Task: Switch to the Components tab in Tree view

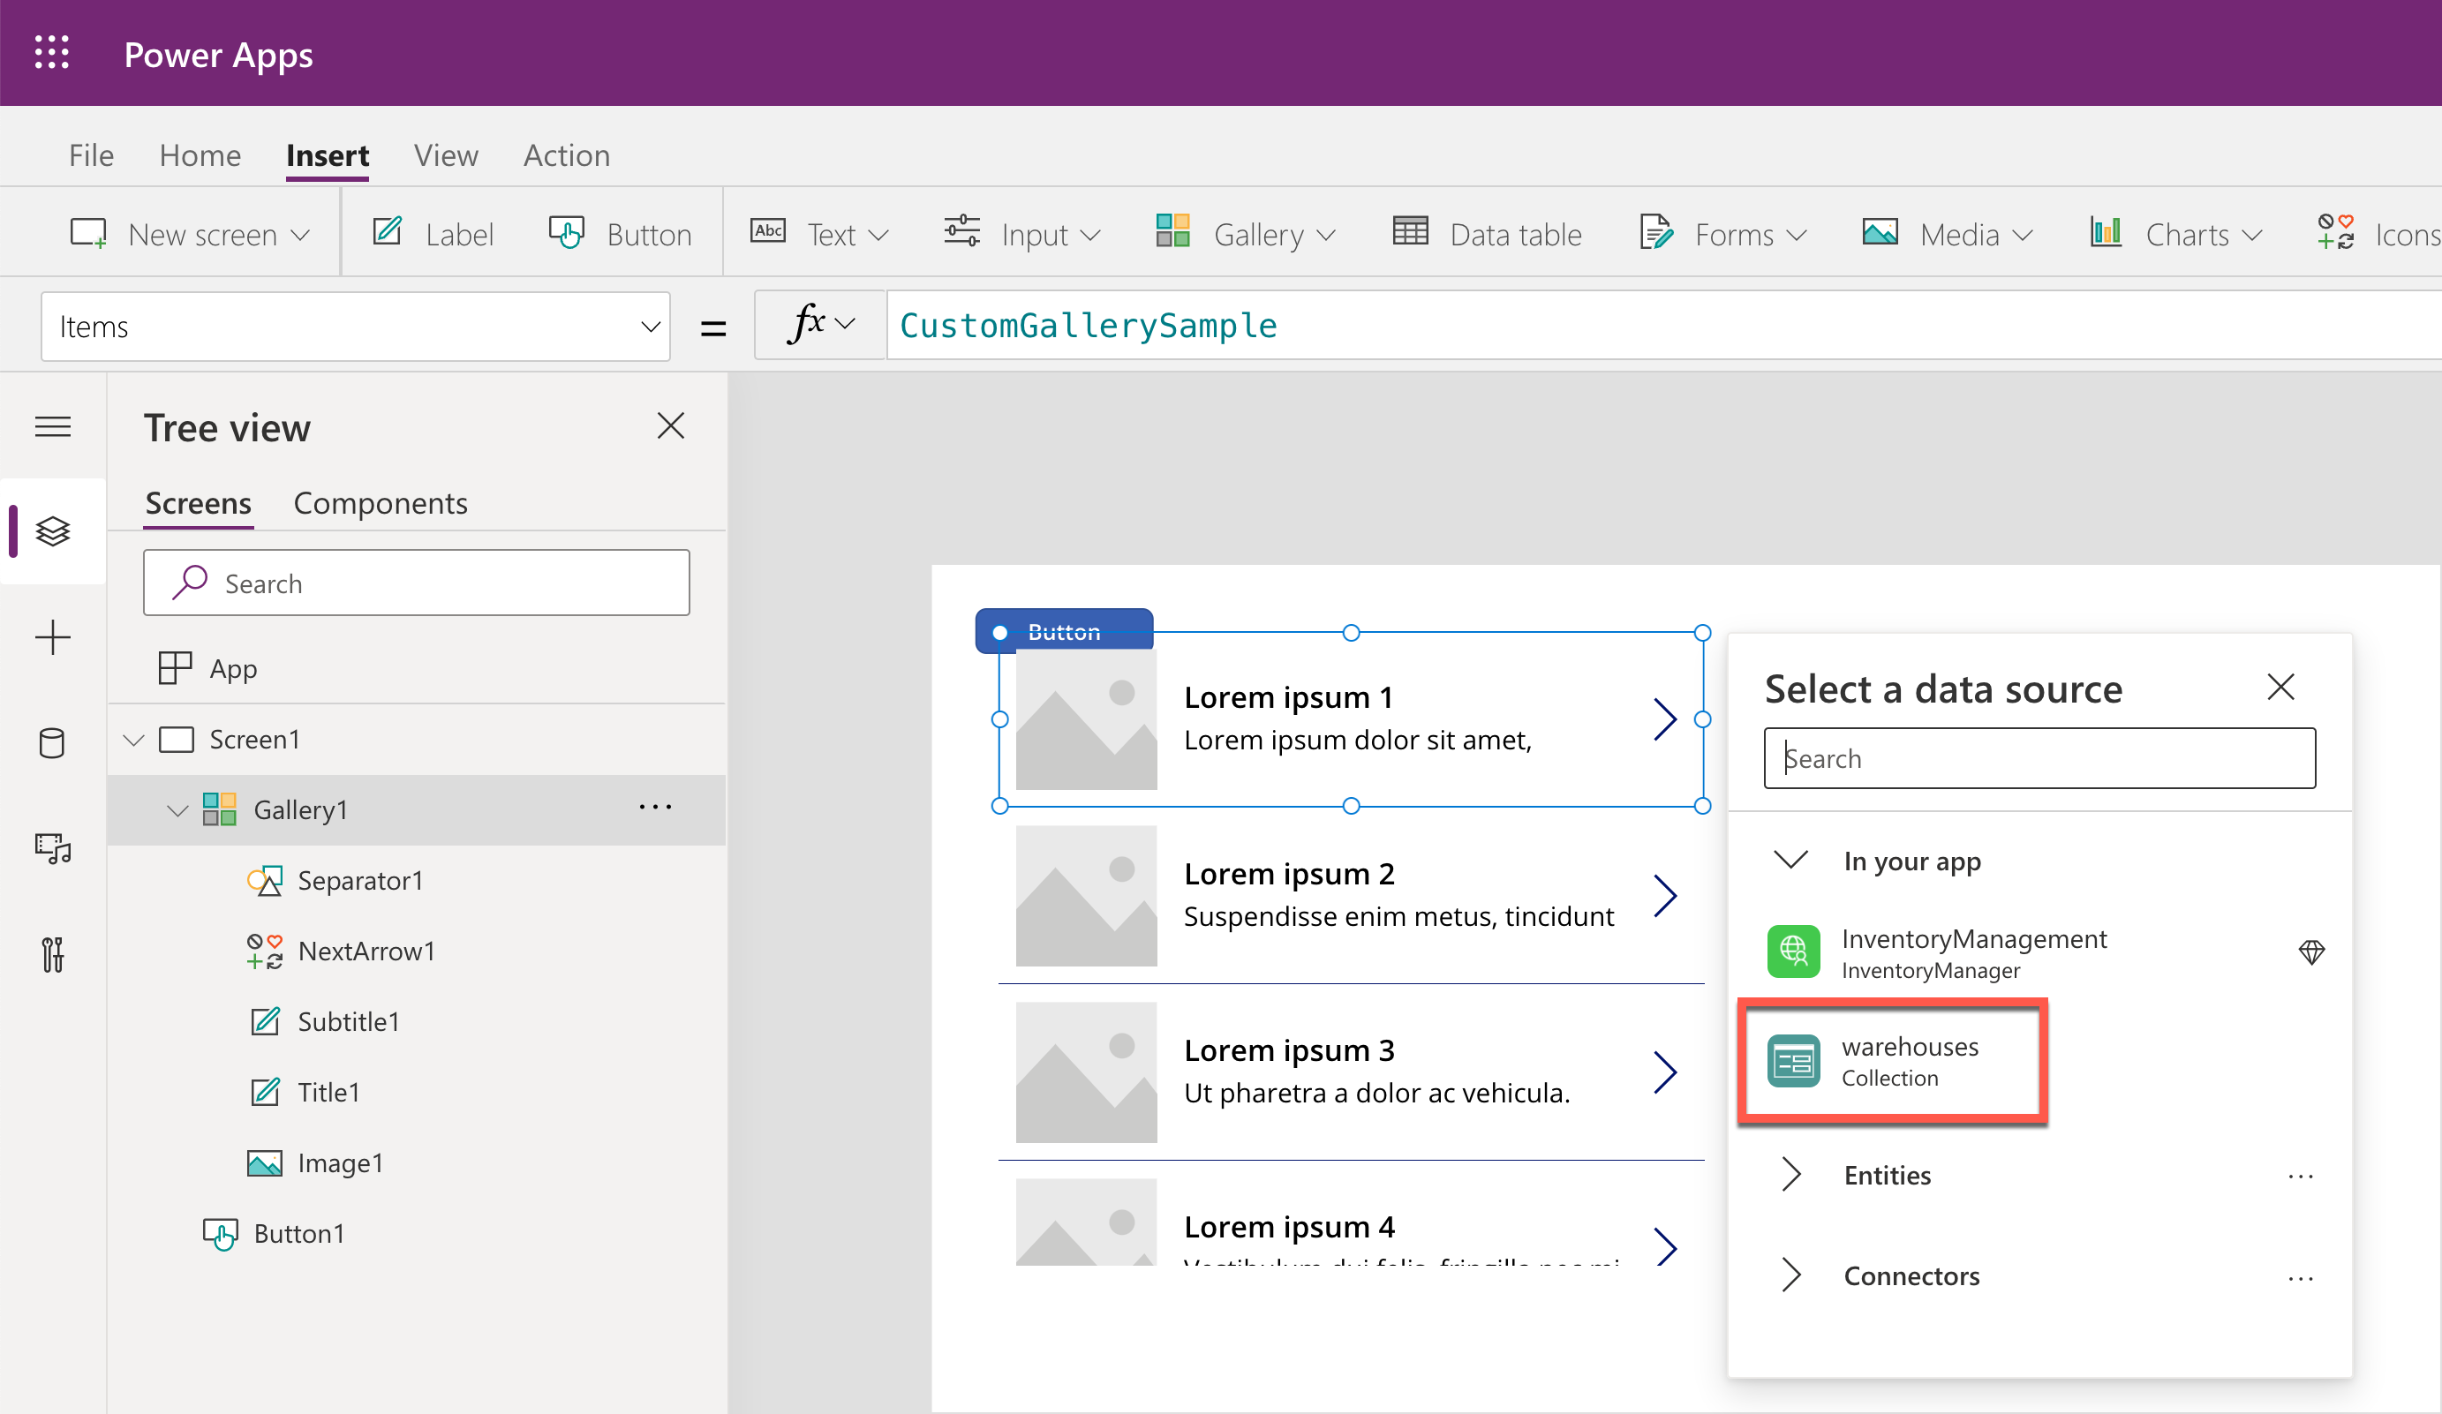Action: [x=377, y=501]
